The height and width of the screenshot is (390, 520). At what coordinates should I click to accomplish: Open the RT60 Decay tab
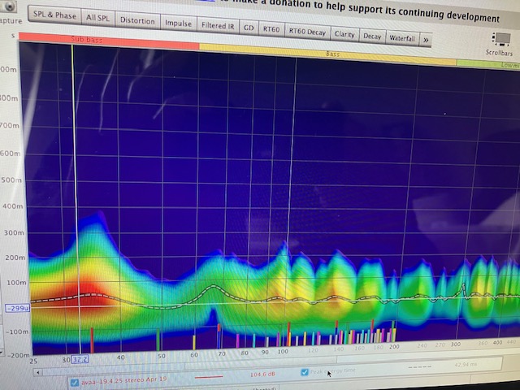coord(306,32)
